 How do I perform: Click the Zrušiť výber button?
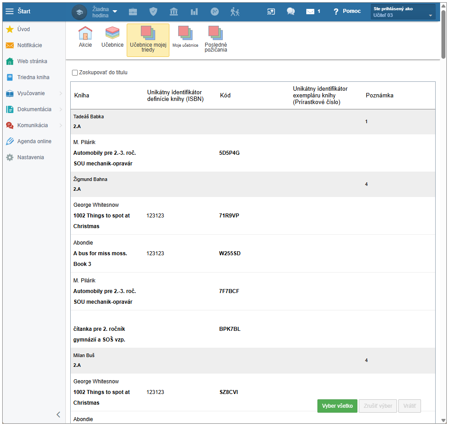[378, 406]
